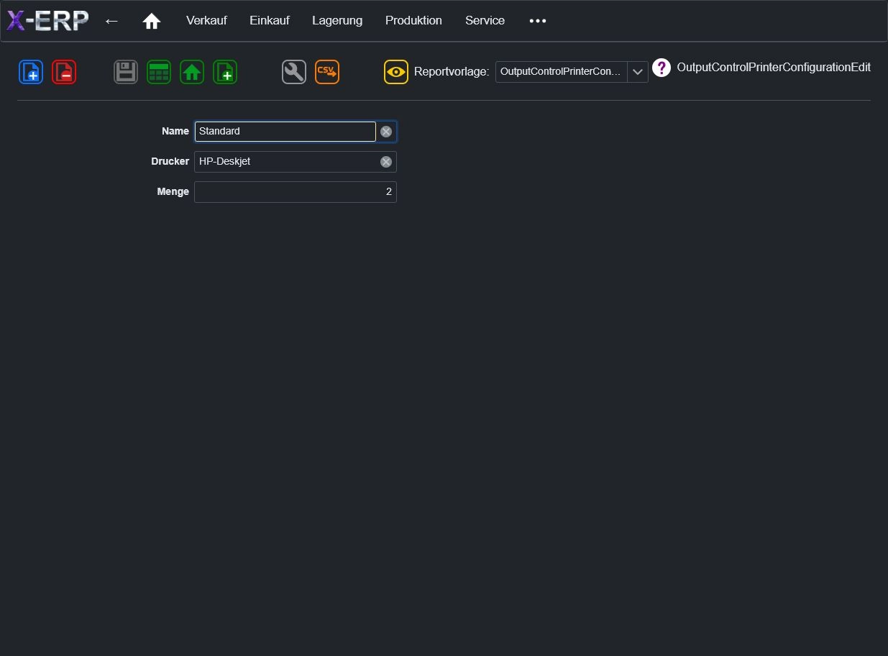Screen dimensions: 888x656
Task: Clear the Name field with its X
Action: click(x=386, y=132)
